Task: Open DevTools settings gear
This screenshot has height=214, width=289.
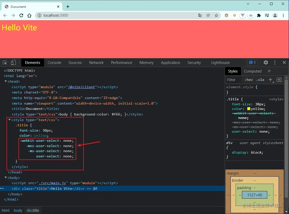Action: (266, 63)
